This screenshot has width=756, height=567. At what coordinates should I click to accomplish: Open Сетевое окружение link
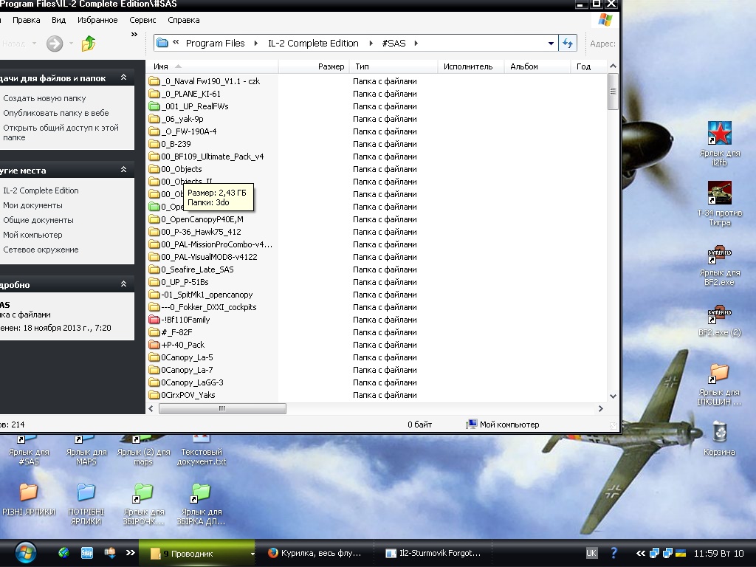coord(41,250)
